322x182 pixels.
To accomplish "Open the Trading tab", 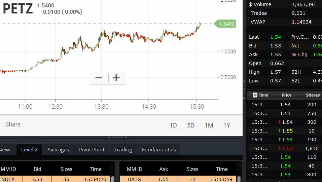I will pyautogui.click(x=123, y=150).
